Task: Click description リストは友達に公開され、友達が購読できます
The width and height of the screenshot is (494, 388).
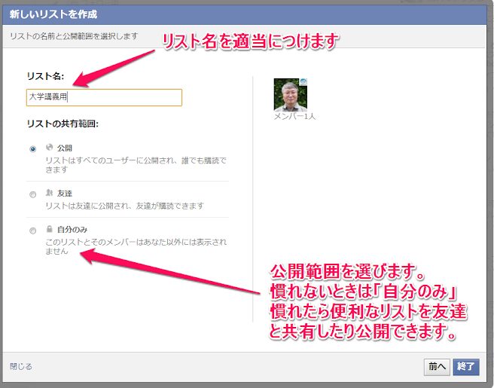Action: point(125,206)
